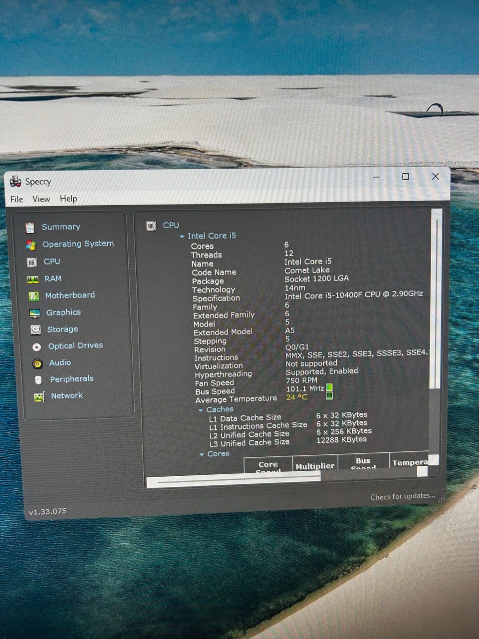This screenshot has width=479, height=639.
Task: Minimize the Speccy window
Action: pyautogui.click(x=376, y=177)
